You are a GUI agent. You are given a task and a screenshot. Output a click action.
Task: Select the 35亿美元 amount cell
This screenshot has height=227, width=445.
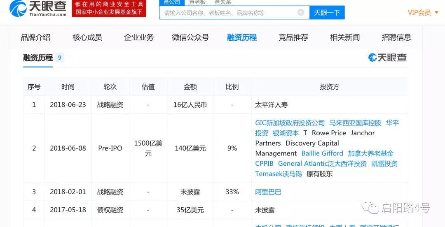(x=190, y=210)
